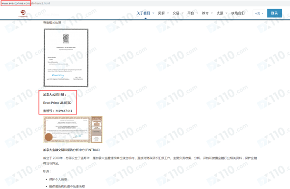
Task: Open the 平台 menu
Action: point(191,13)
